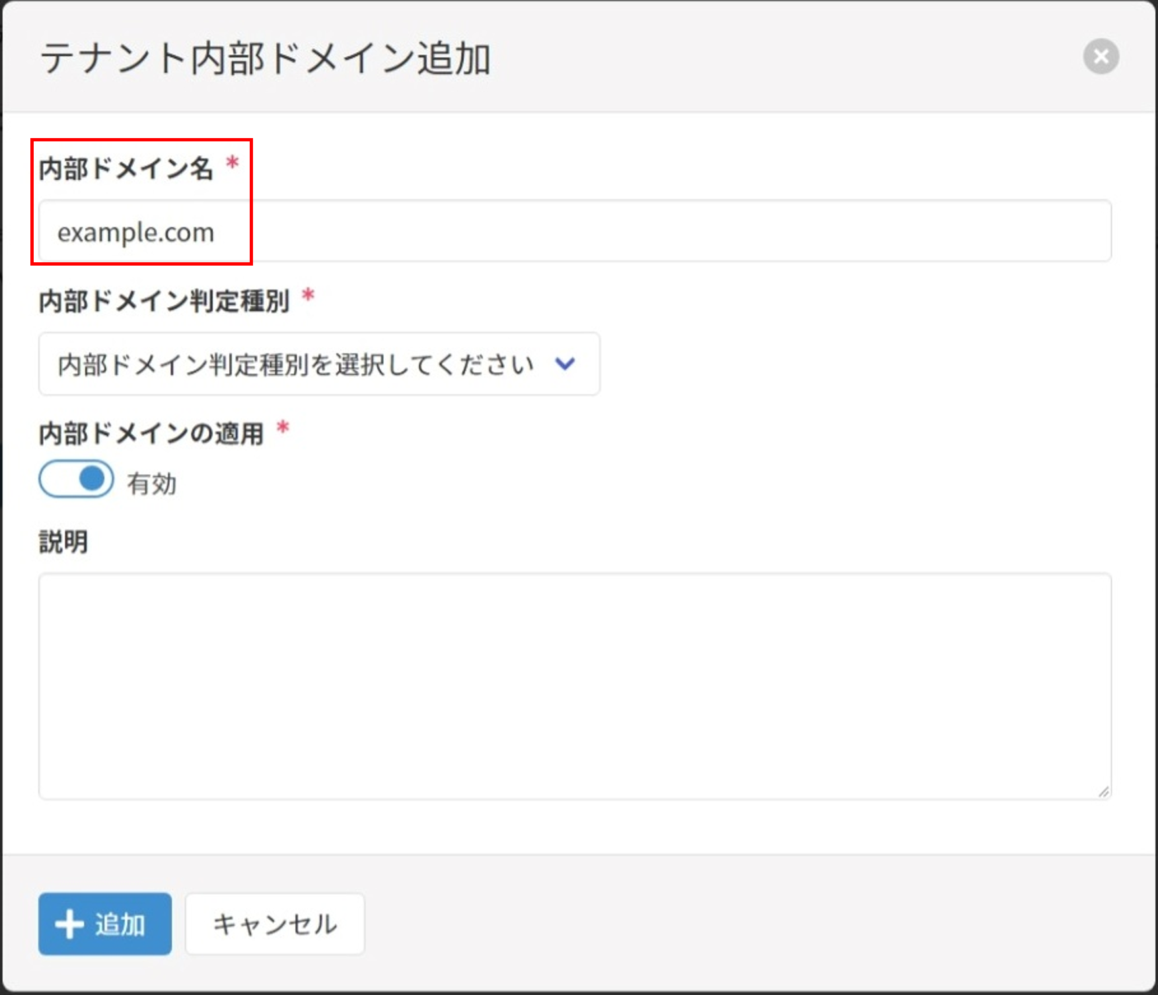Click the テナント内部ドメイン追加 dialog title
Image resolution: width=1158 pixels, height=995 pixels.
pos(266,58)
